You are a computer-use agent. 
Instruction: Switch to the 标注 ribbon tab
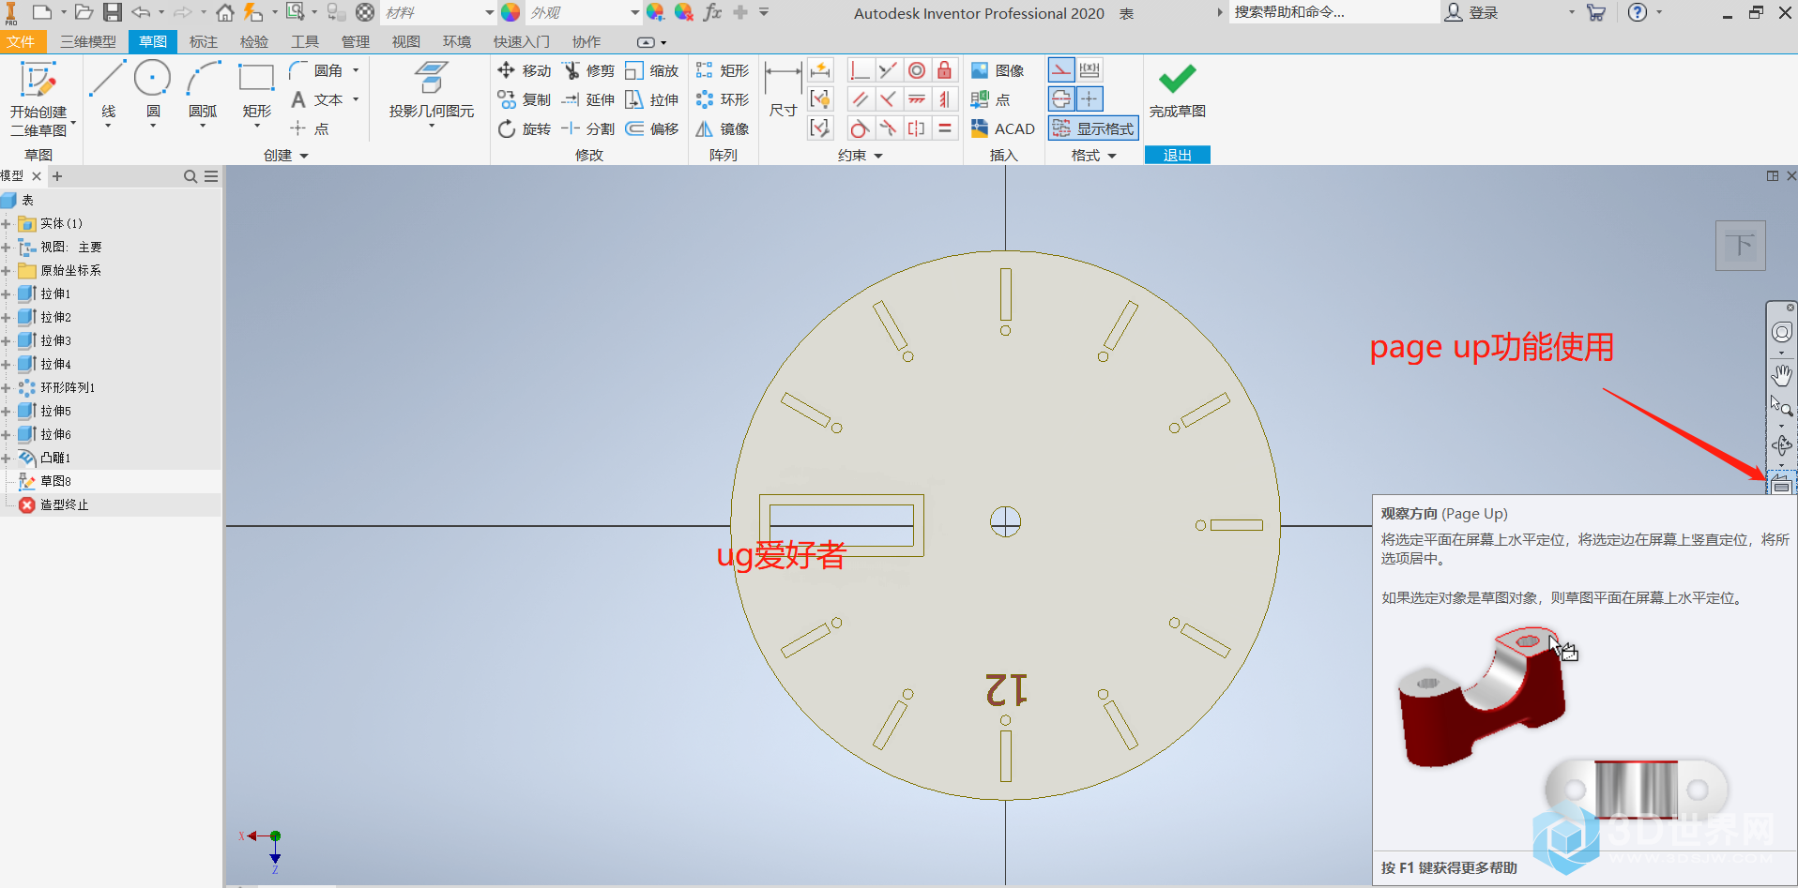(x=204, y=42)
